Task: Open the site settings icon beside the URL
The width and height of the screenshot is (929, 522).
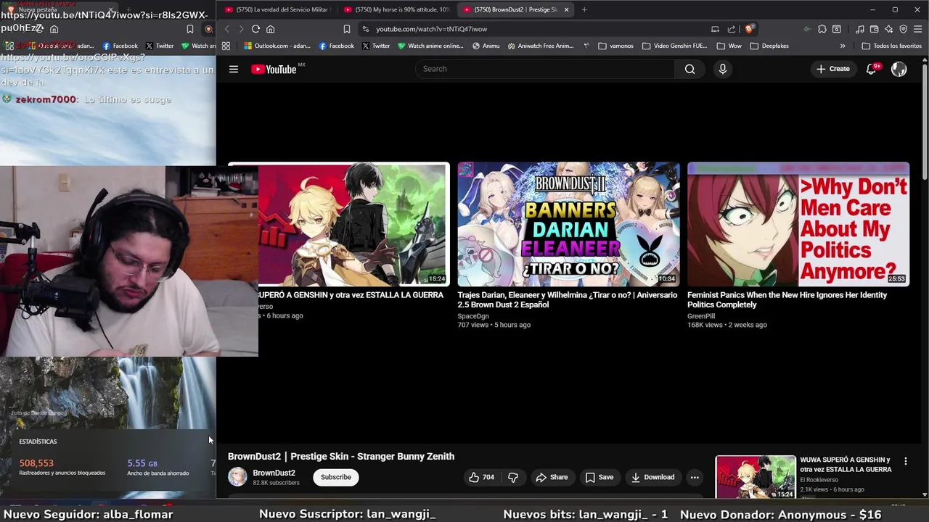Action: pos(365,29)
